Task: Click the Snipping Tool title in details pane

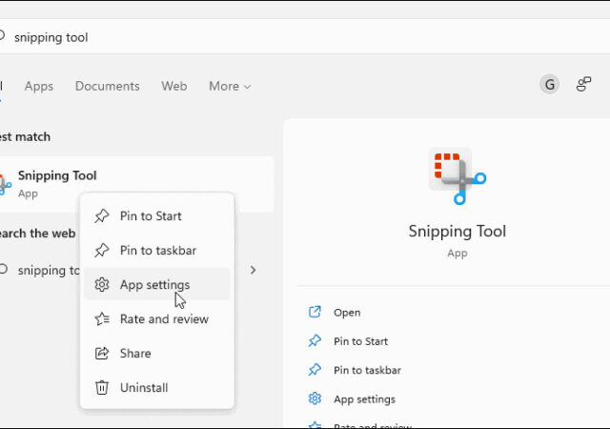Action: coord(457,232)
